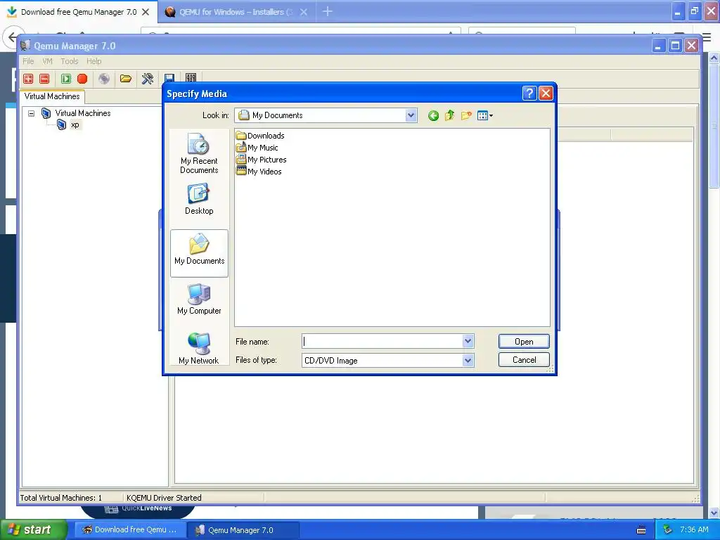
Task: Expand the File name dropdown arrow
Action: coord(468,341)
